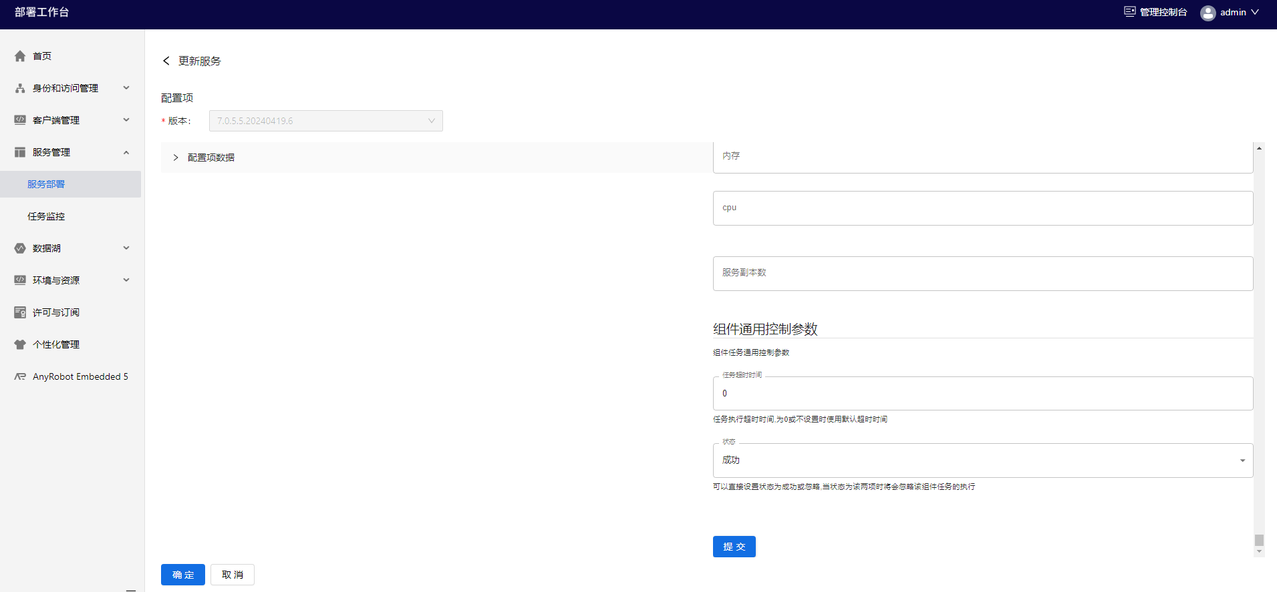Click into the 服务副本数 input field
The height and width of the screenshot is (592, 1277).
click(983, 274)
